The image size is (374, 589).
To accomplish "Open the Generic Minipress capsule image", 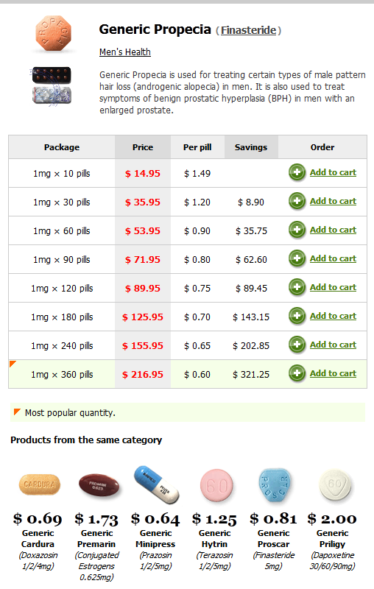I will click(x=157, y=484).
